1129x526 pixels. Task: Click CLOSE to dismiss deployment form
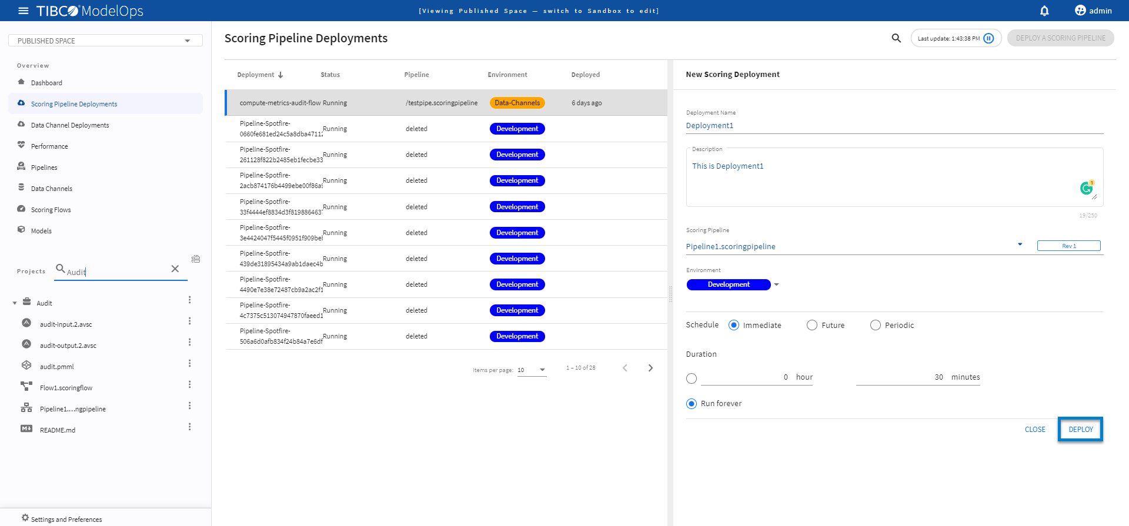[x=1034, y=430]
